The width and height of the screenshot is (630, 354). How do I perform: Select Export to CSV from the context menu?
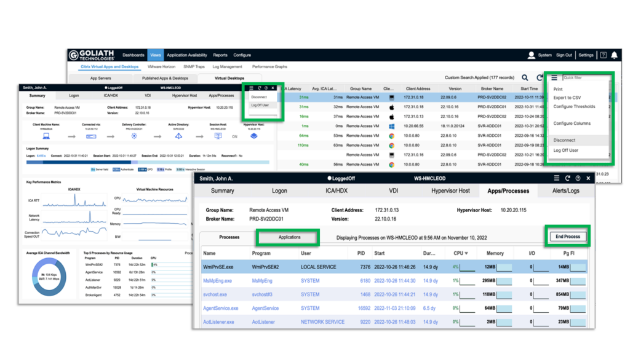[568, 98]
